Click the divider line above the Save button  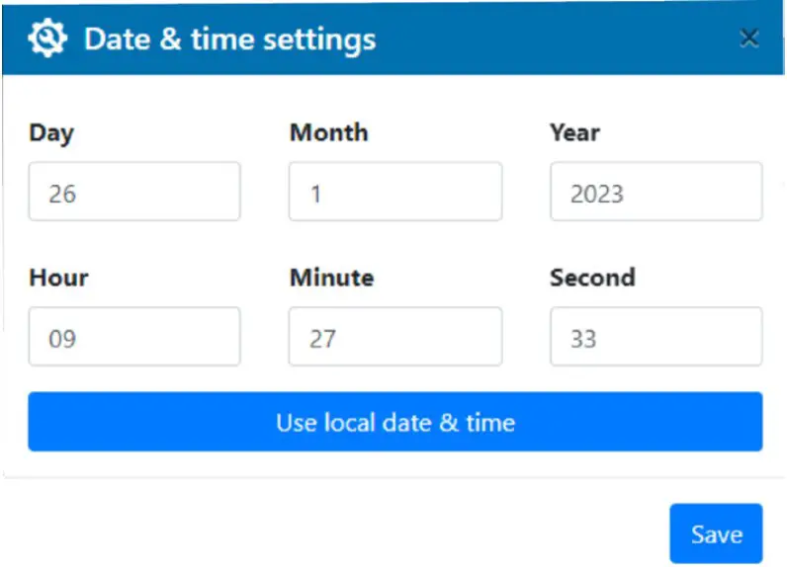(x=395, y=479)
